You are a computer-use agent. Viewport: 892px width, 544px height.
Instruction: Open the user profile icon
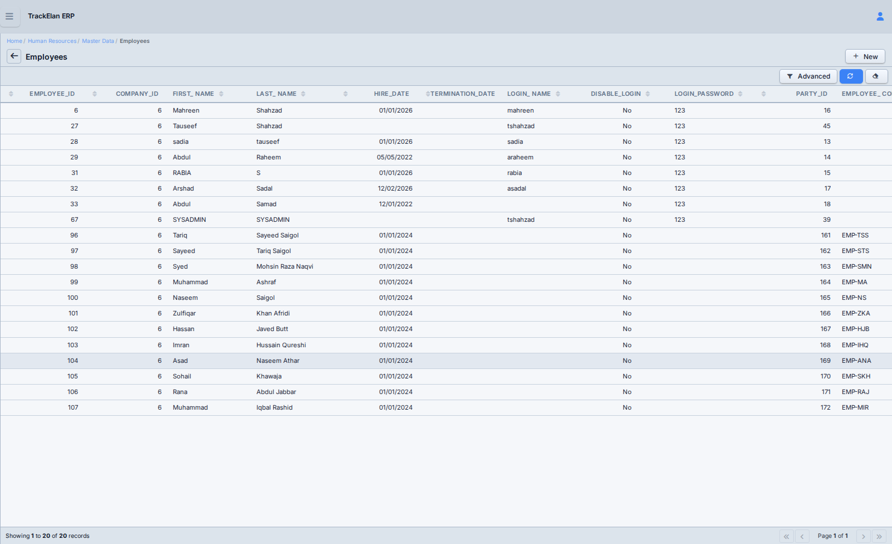(x=880, y=16)
